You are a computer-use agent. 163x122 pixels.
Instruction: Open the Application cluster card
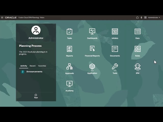pyautogui.click(x=92, y=69)
